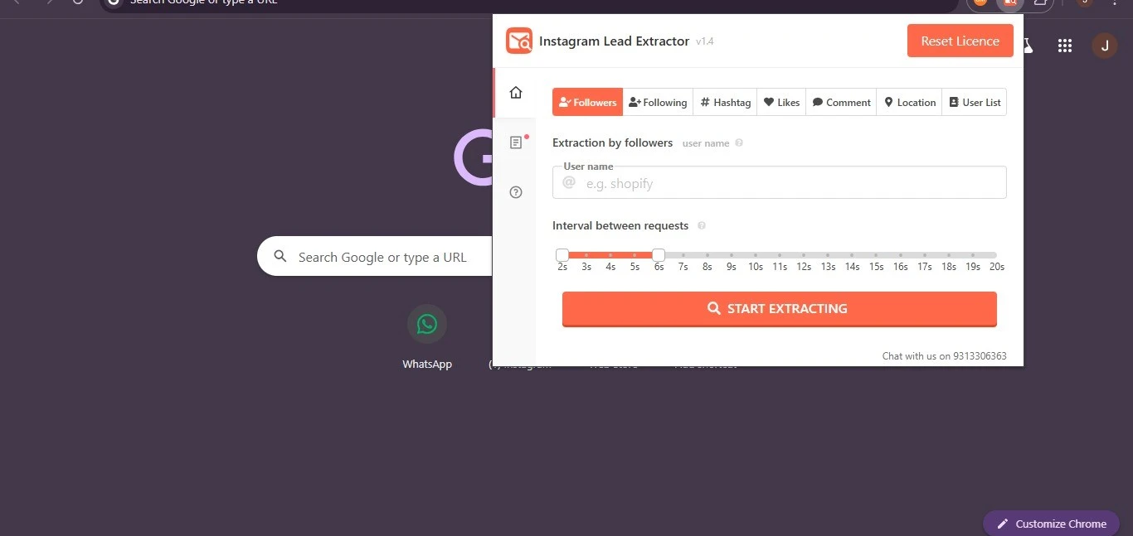Click the '10s' interval label
This screenshot has width=1133, height=536.
pos(756,267)
